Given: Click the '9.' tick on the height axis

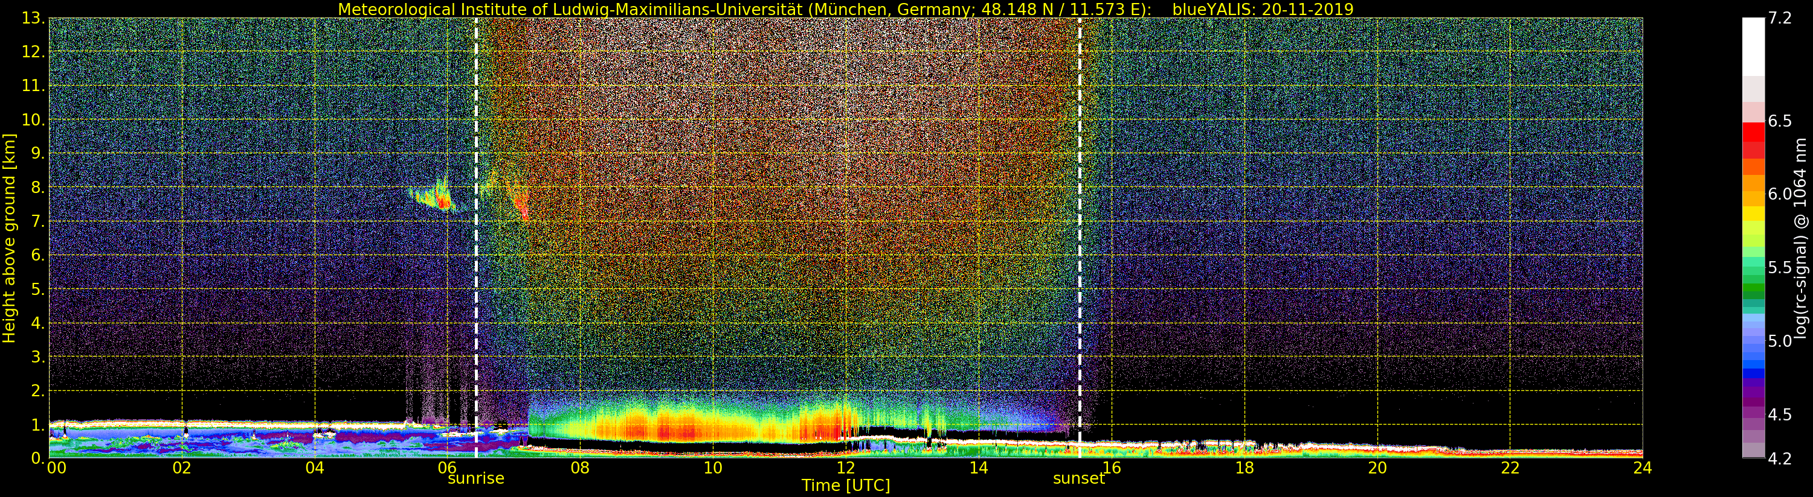Looking at the screenshot, I should coord(38,153).
